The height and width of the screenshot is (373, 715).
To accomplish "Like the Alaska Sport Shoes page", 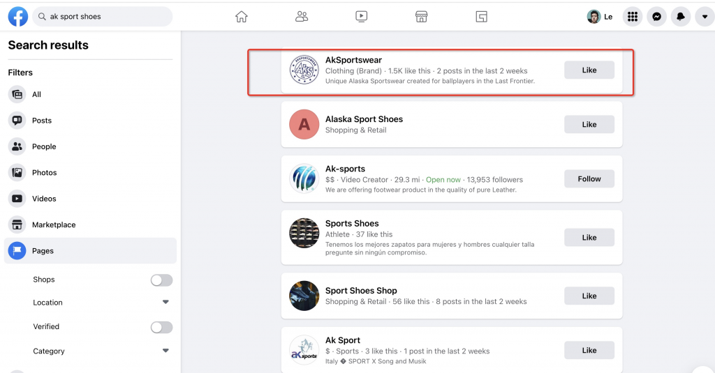I will click(x=589, y=124).
